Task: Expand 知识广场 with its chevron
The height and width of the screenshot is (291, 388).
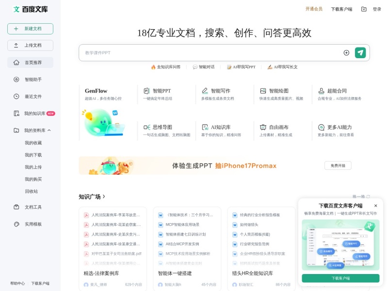Action: [x=104, y=196]
